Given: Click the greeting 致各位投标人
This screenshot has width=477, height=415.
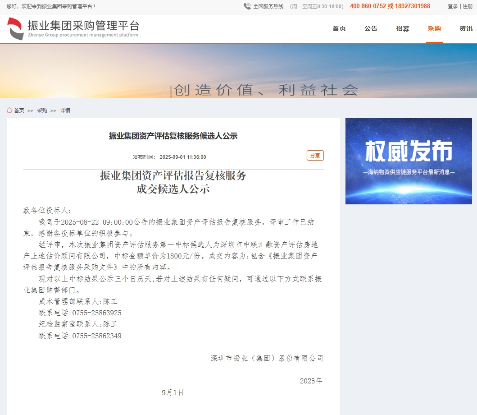Looking at the screenshot, I should point(45,210).
